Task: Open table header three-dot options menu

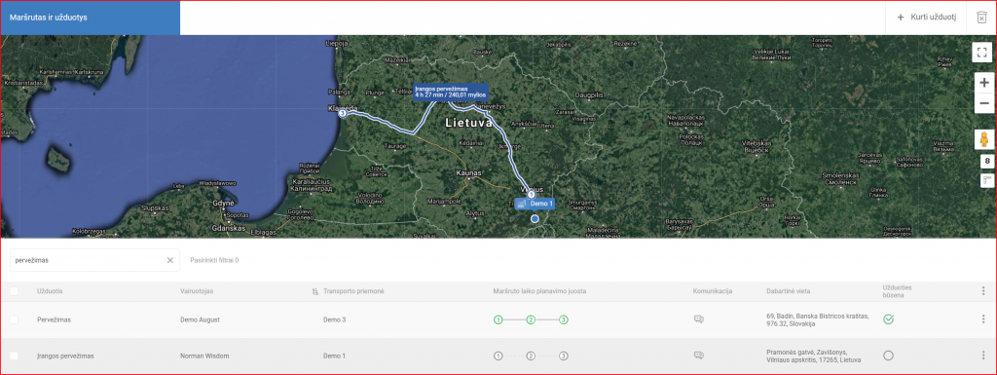Action: tap(983, 291)
